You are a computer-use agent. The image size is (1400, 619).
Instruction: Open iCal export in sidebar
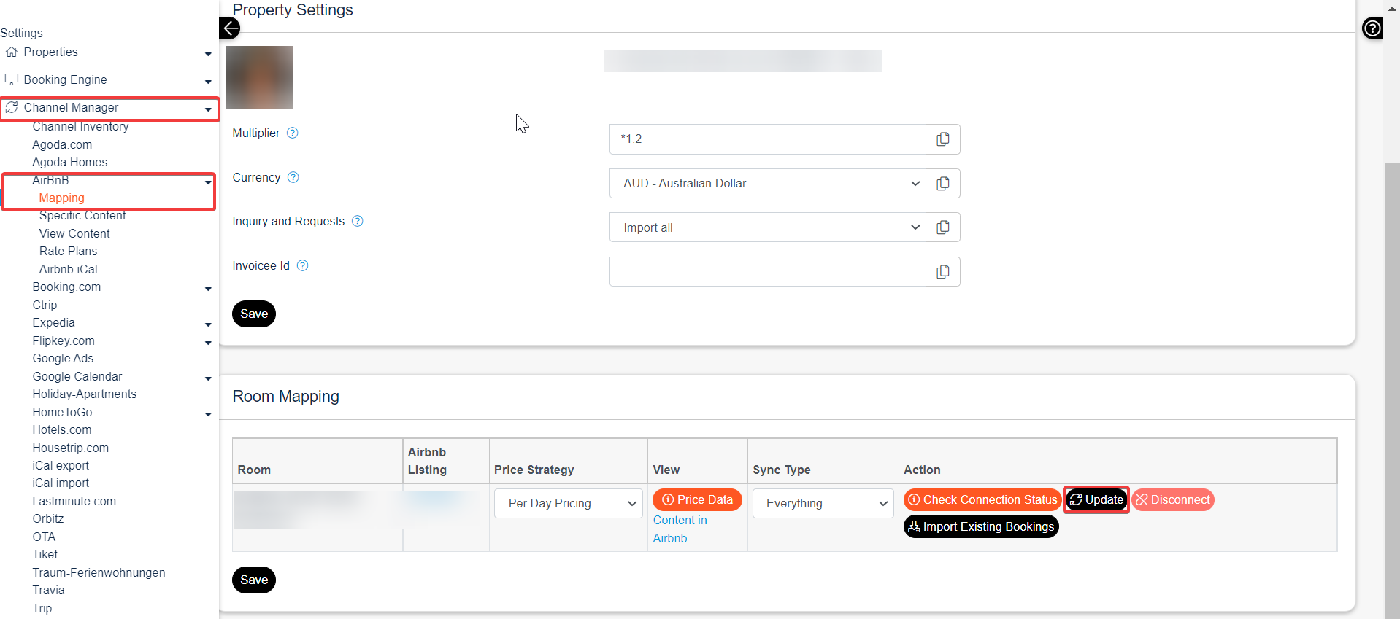click(61, 465)
